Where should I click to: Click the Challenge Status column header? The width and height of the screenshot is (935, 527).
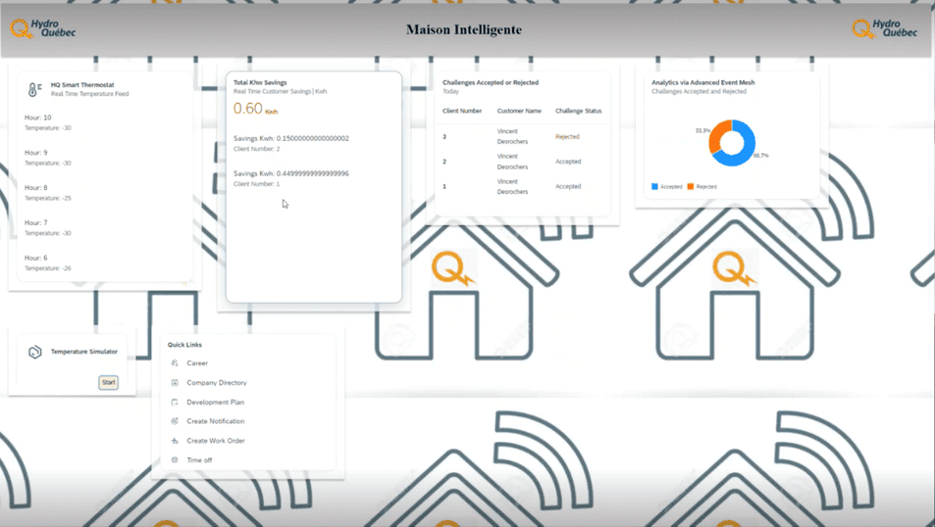(579, 111)
